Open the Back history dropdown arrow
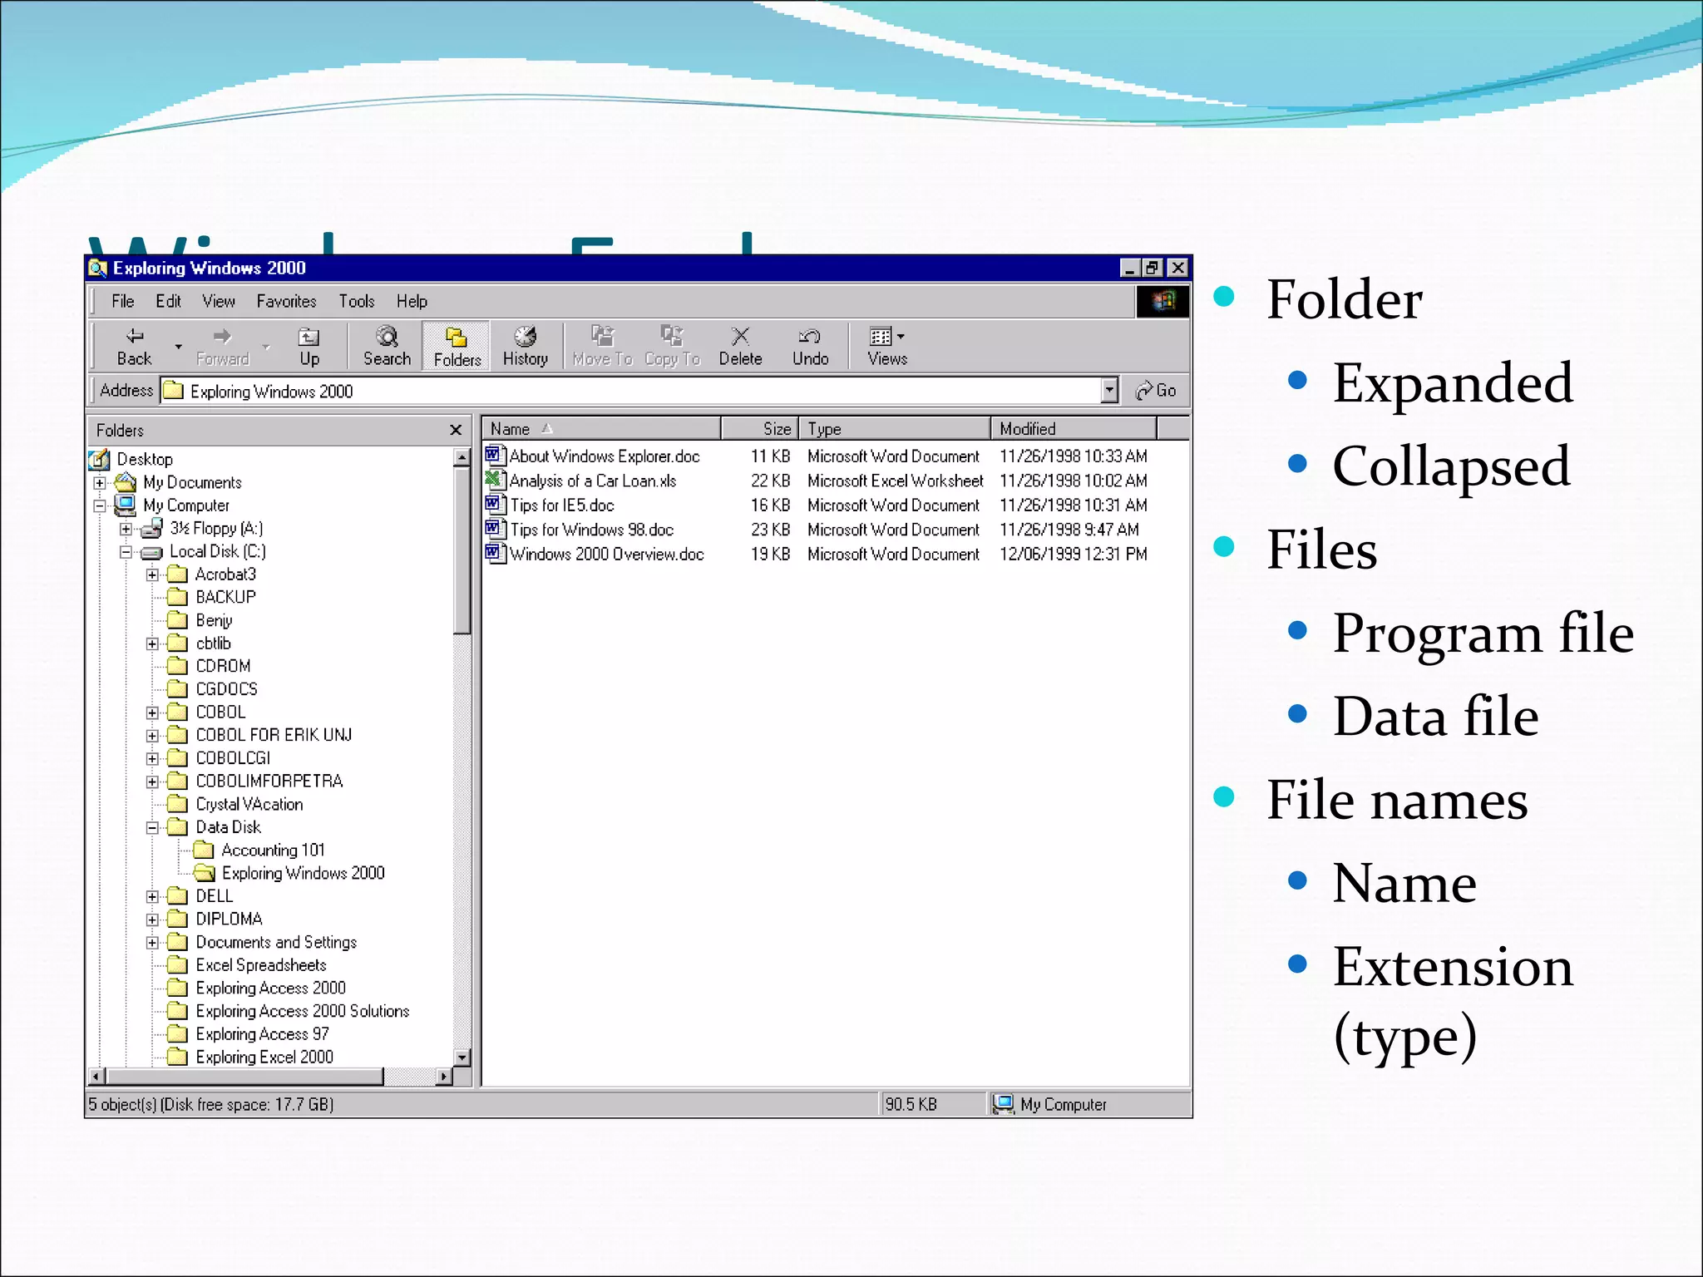The width and height of the screenshot is (1703, 1277). click(178, 346)
